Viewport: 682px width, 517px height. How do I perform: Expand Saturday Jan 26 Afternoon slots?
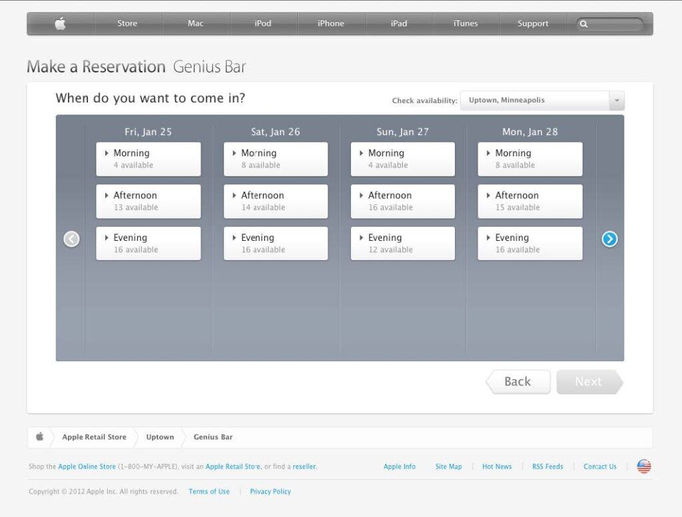pyautogui.click(x=276, y=201)
